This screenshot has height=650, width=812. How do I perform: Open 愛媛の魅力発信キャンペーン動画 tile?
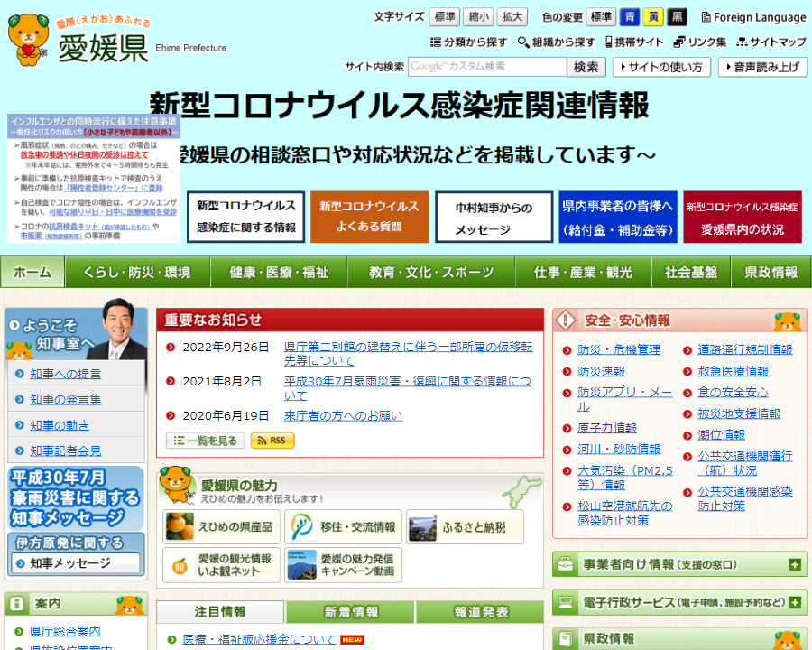[344, 565]
